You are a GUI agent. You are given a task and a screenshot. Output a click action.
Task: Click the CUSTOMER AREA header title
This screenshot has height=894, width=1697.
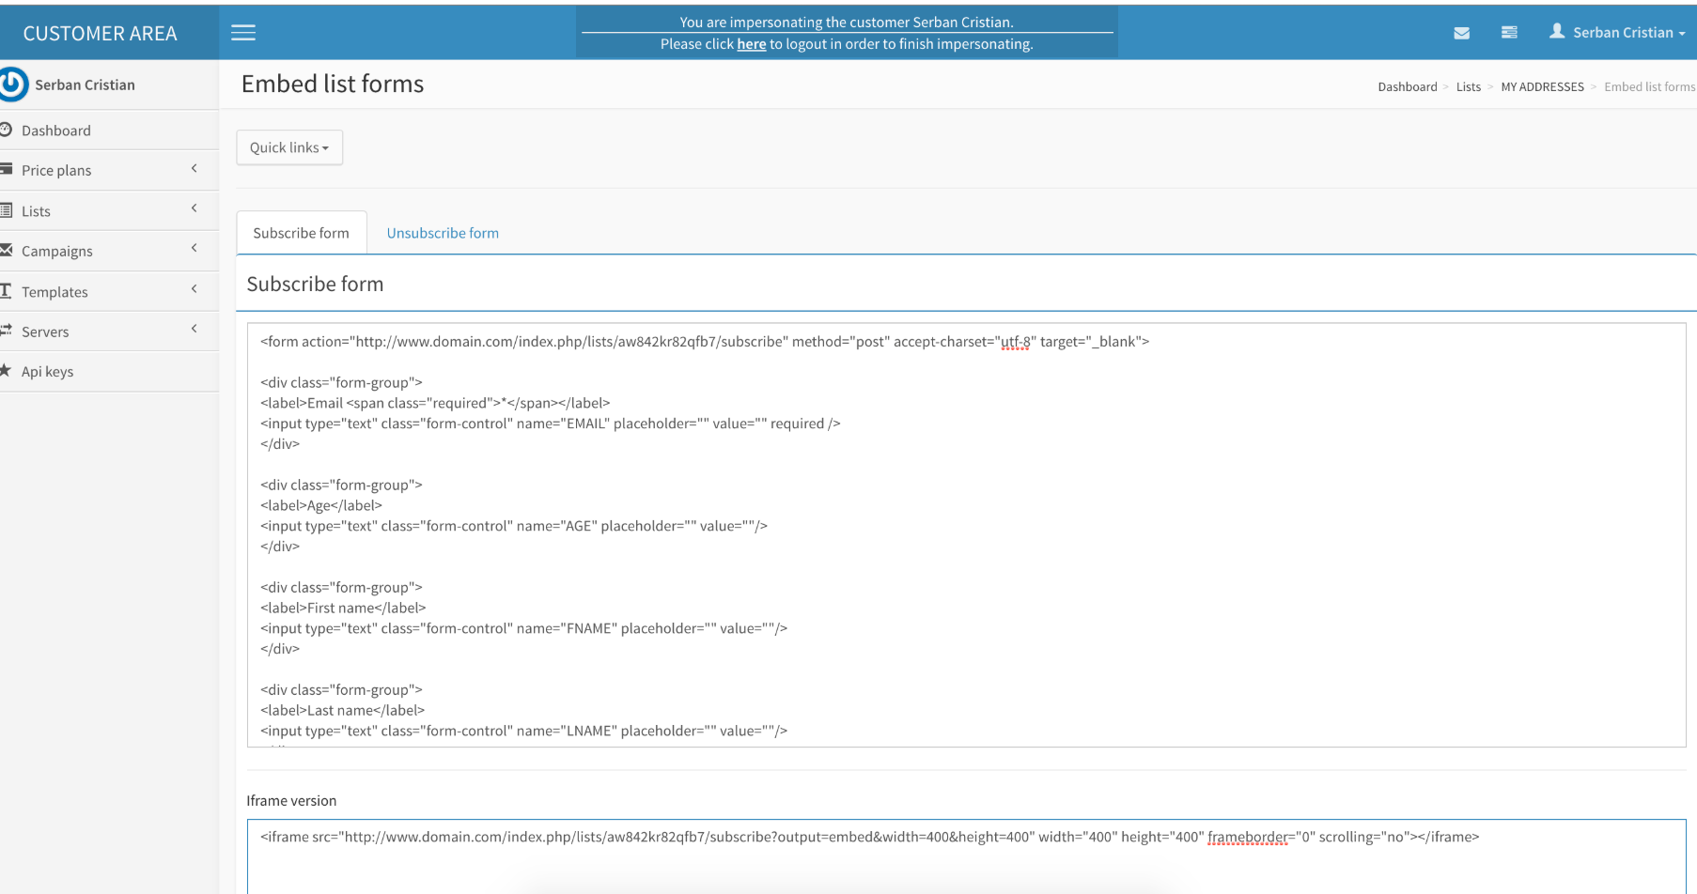point(100,34)
